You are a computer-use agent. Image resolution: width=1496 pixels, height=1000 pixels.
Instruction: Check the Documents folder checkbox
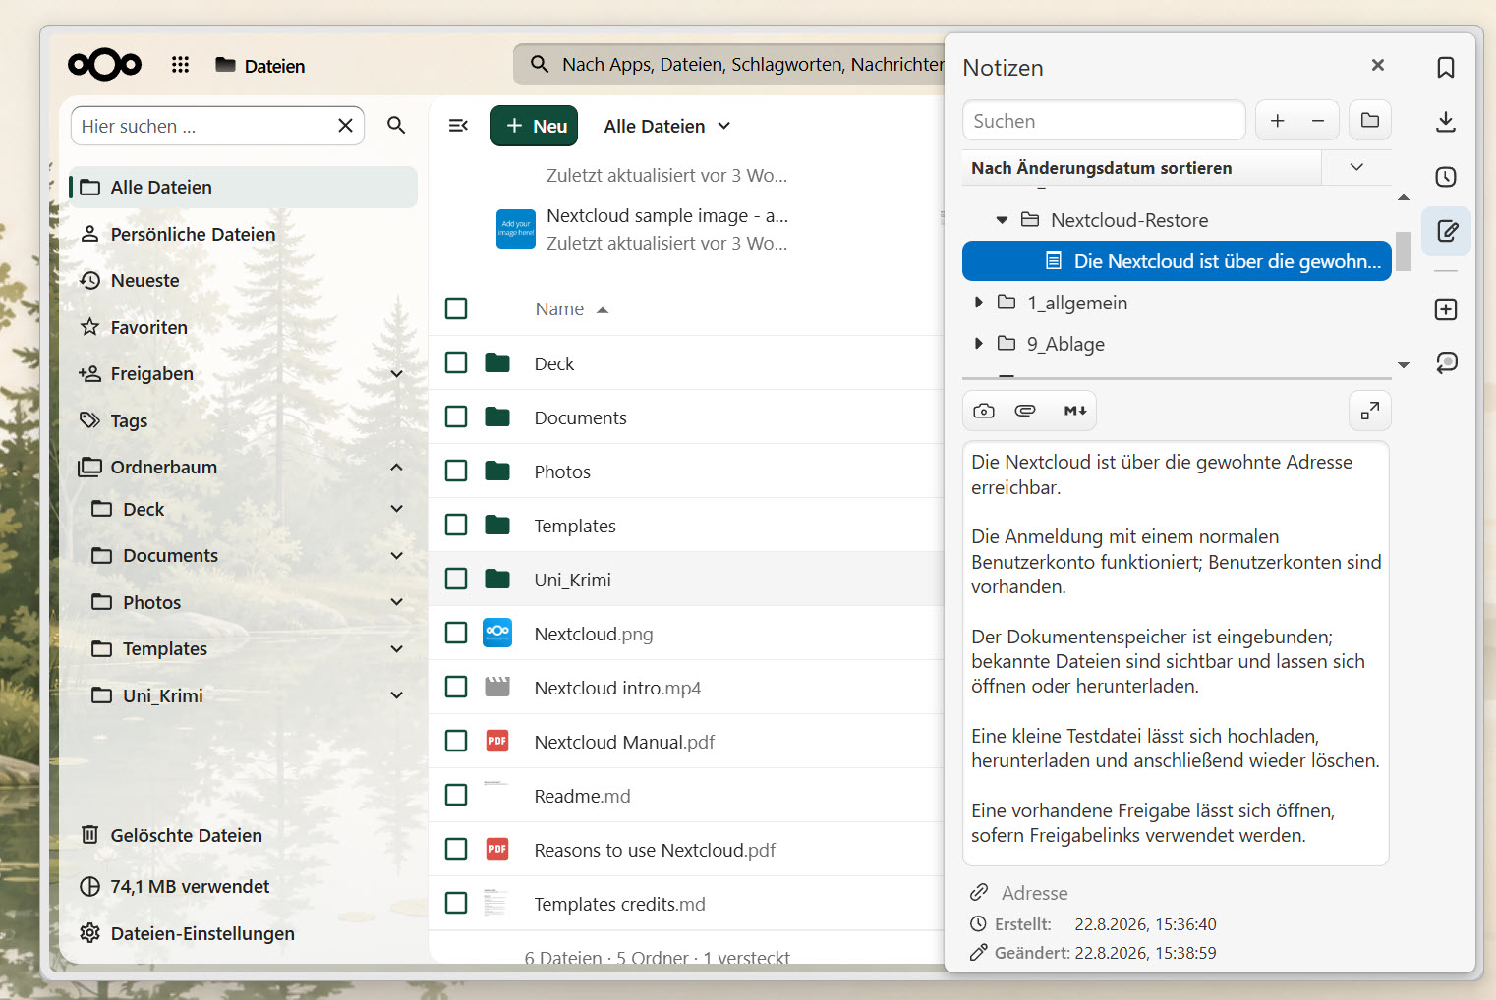point(456,417)
